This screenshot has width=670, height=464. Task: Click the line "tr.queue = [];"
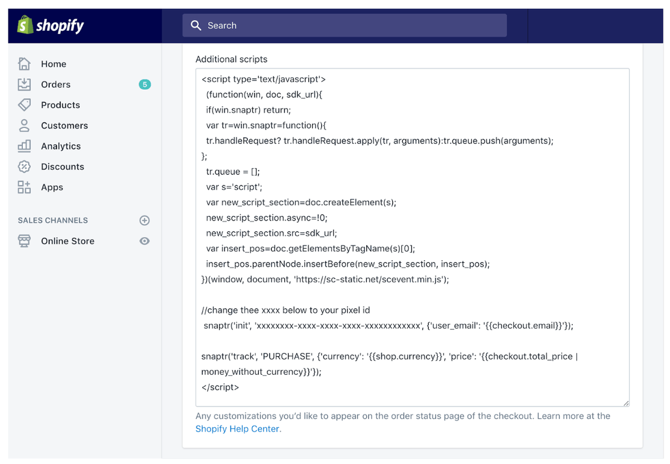(x=233, y=171)
